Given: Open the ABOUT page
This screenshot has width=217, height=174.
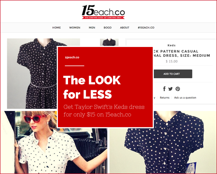Looking at the screenshot, I should click(124, 28).
